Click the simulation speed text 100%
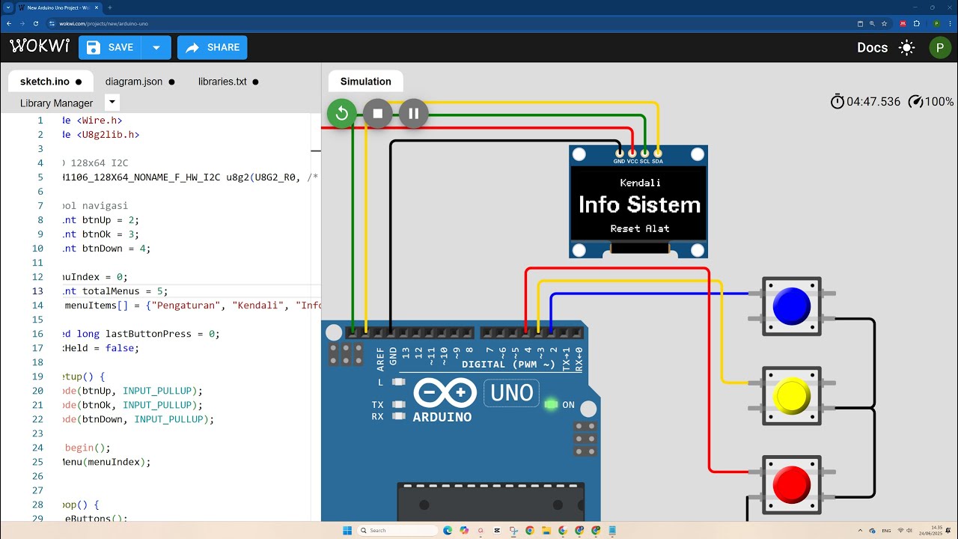 click(939, 102)
